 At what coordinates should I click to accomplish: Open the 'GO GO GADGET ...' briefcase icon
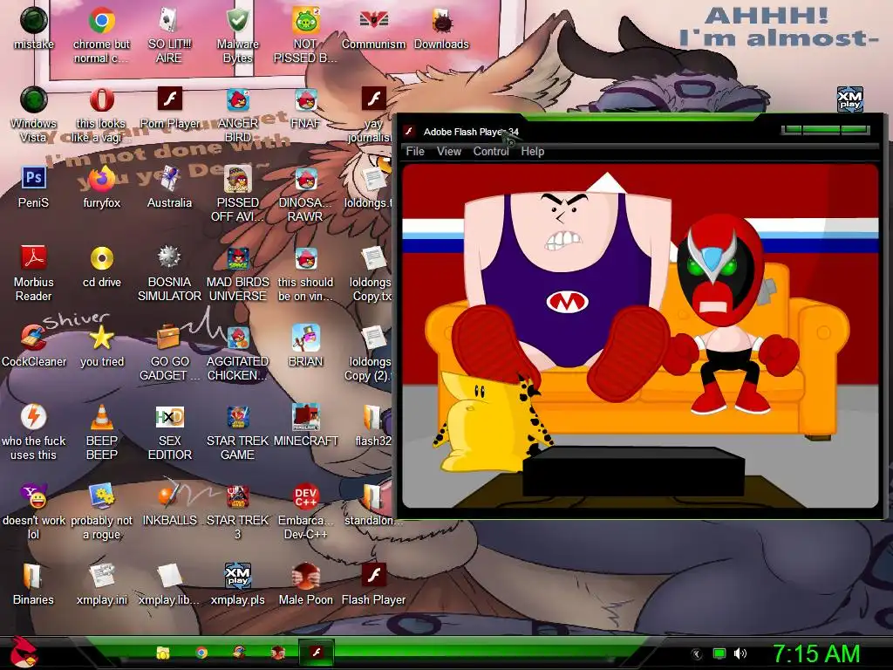click(169, 352)
